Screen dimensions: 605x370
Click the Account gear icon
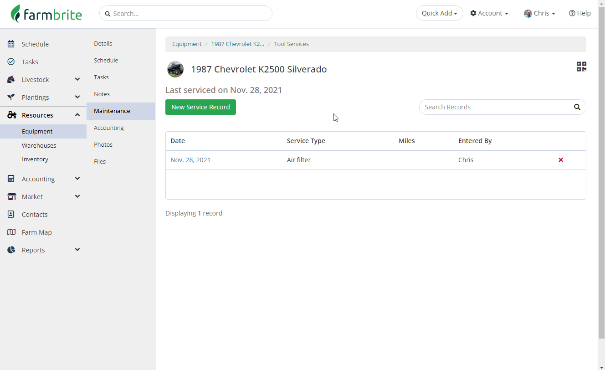click(x=473, y=13)
